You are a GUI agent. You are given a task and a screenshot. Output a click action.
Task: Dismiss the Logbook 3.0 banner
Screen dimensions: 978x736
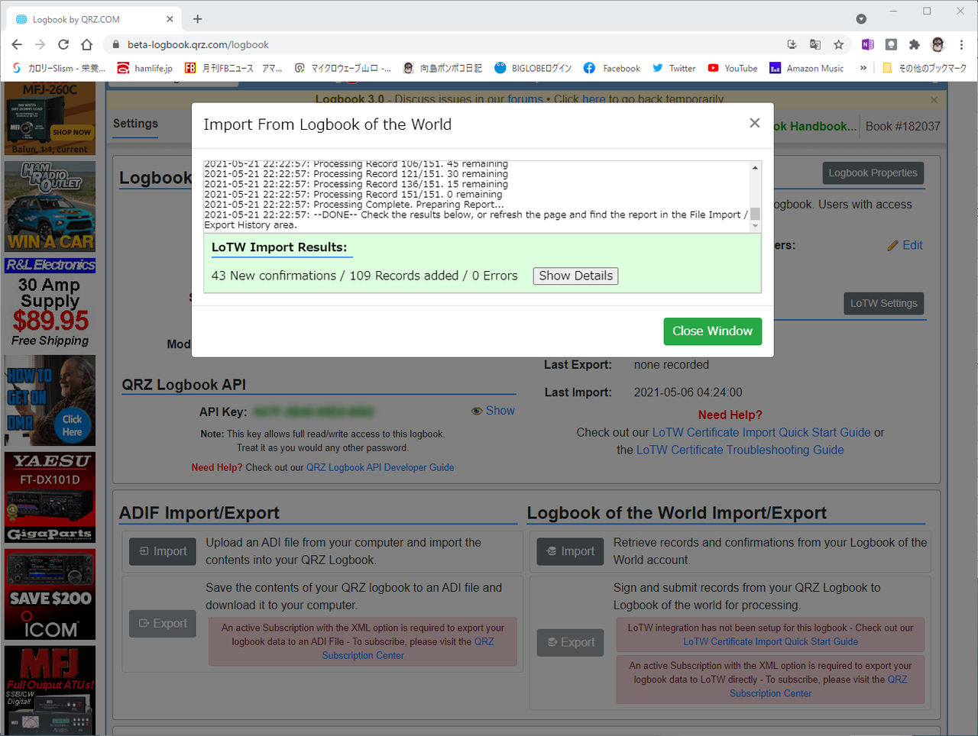tap(934, 99)
